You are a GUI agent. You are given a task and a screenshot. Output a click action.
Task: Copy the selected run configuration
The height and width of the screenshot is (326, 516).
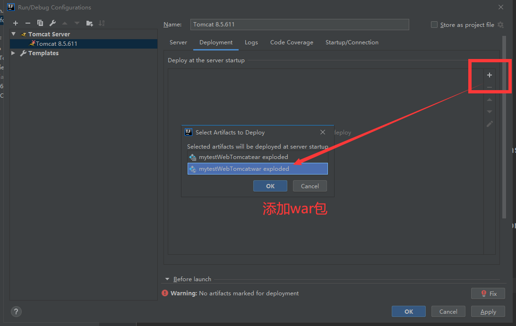[40, 23]
